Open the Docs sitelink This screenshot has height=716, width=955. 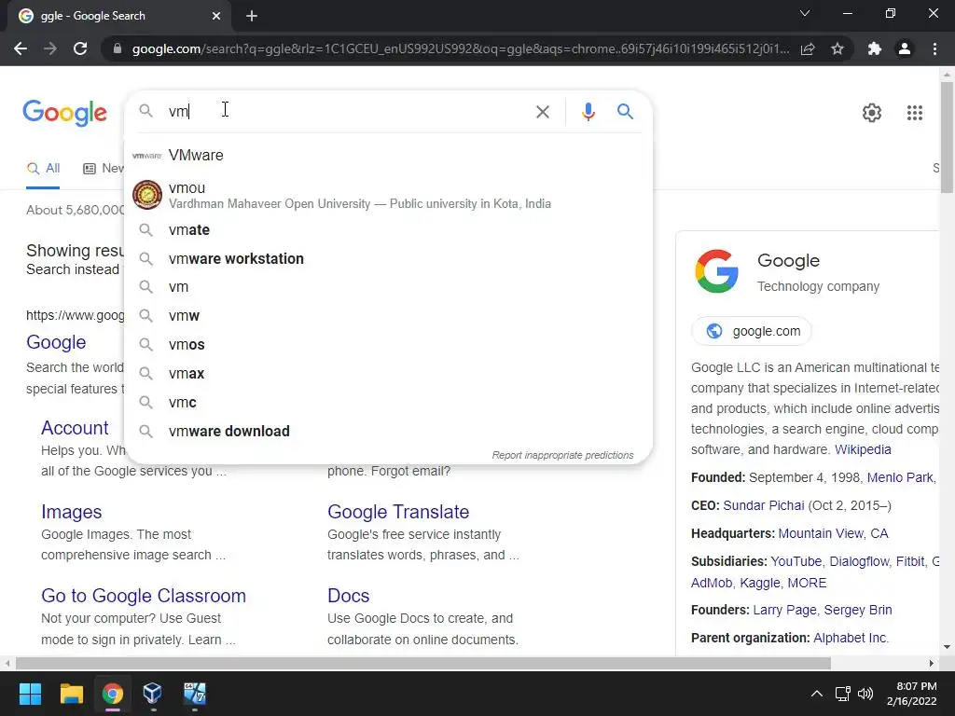(x=349, y=596)
